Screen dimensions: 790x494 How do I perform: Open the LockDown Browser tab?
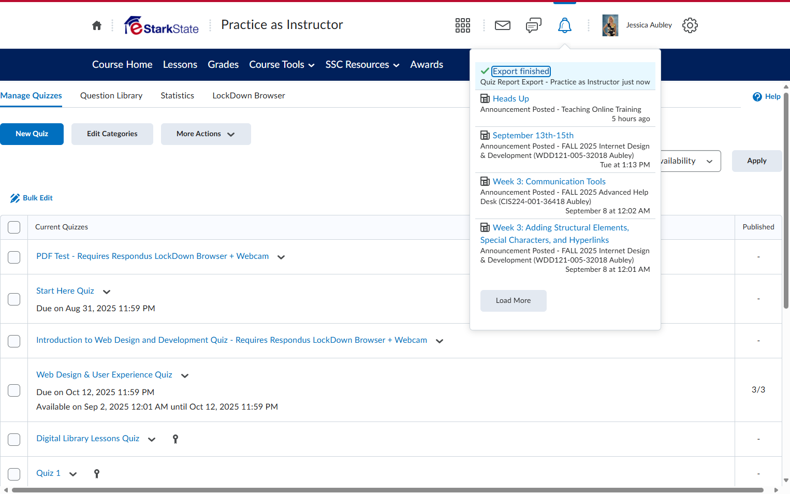pos(249,96)
